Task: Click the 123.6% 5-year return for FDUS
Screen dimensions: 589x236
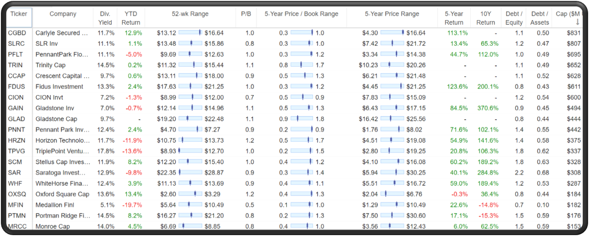Action: [457, 87]
